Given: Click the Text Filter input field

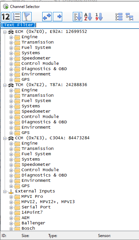Looking at the screenshot, I should pos(70,25).
